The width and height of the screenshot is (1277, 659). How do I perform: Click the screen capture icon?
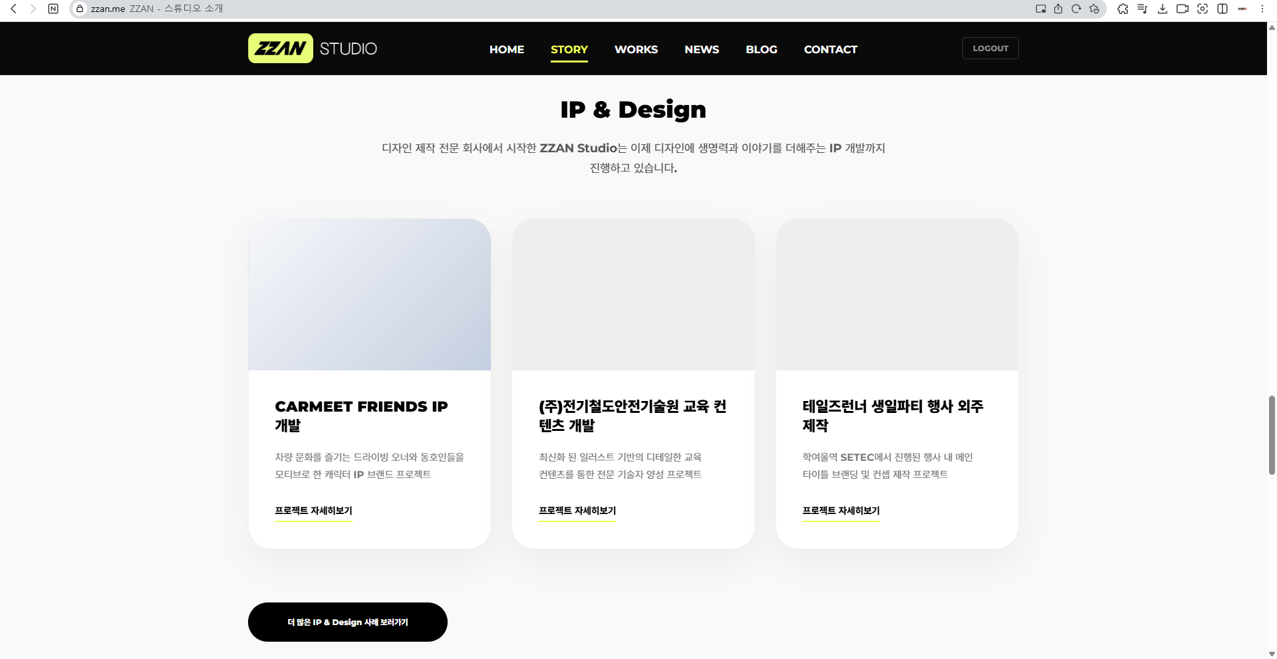coord(1203,9)
